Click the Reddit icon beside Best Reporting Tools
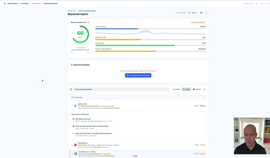Image resolution: width=270 pixels, height=158 pixels. [x=73, y=119]
